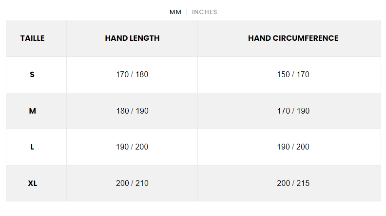Choose size M in the table
The height and width of the screenshot is (216, 386).
tap(32, 111)
